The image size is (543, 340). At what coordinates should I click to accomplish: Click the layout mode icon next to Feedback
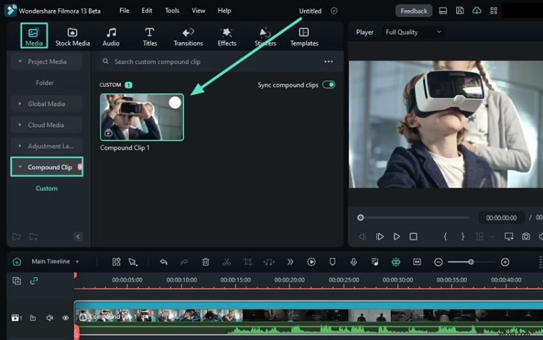pyautogui.click(x=443, y=11)
